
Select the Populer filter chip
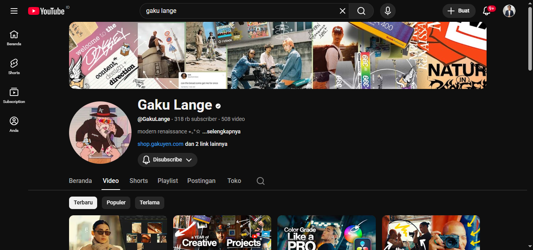click(x=116, y=203)
